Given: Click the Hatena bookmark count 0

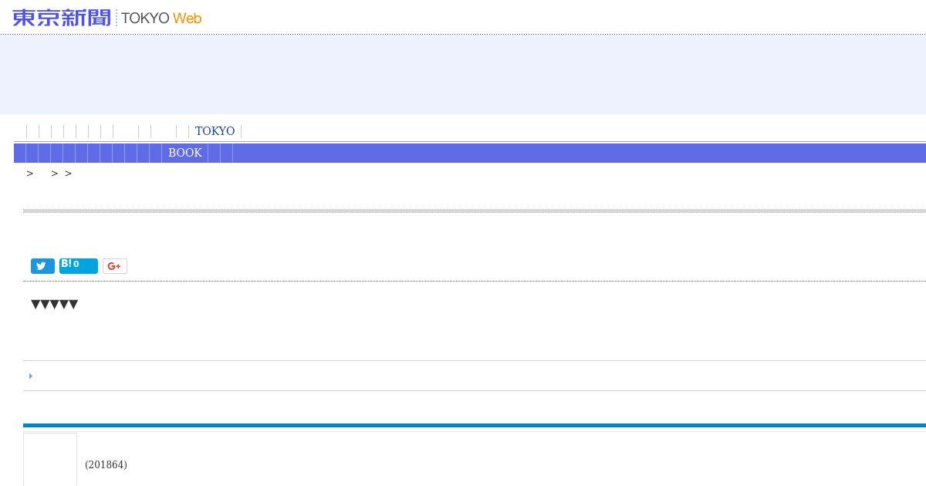Looking at the screenshot, I should tap(76, 264).
